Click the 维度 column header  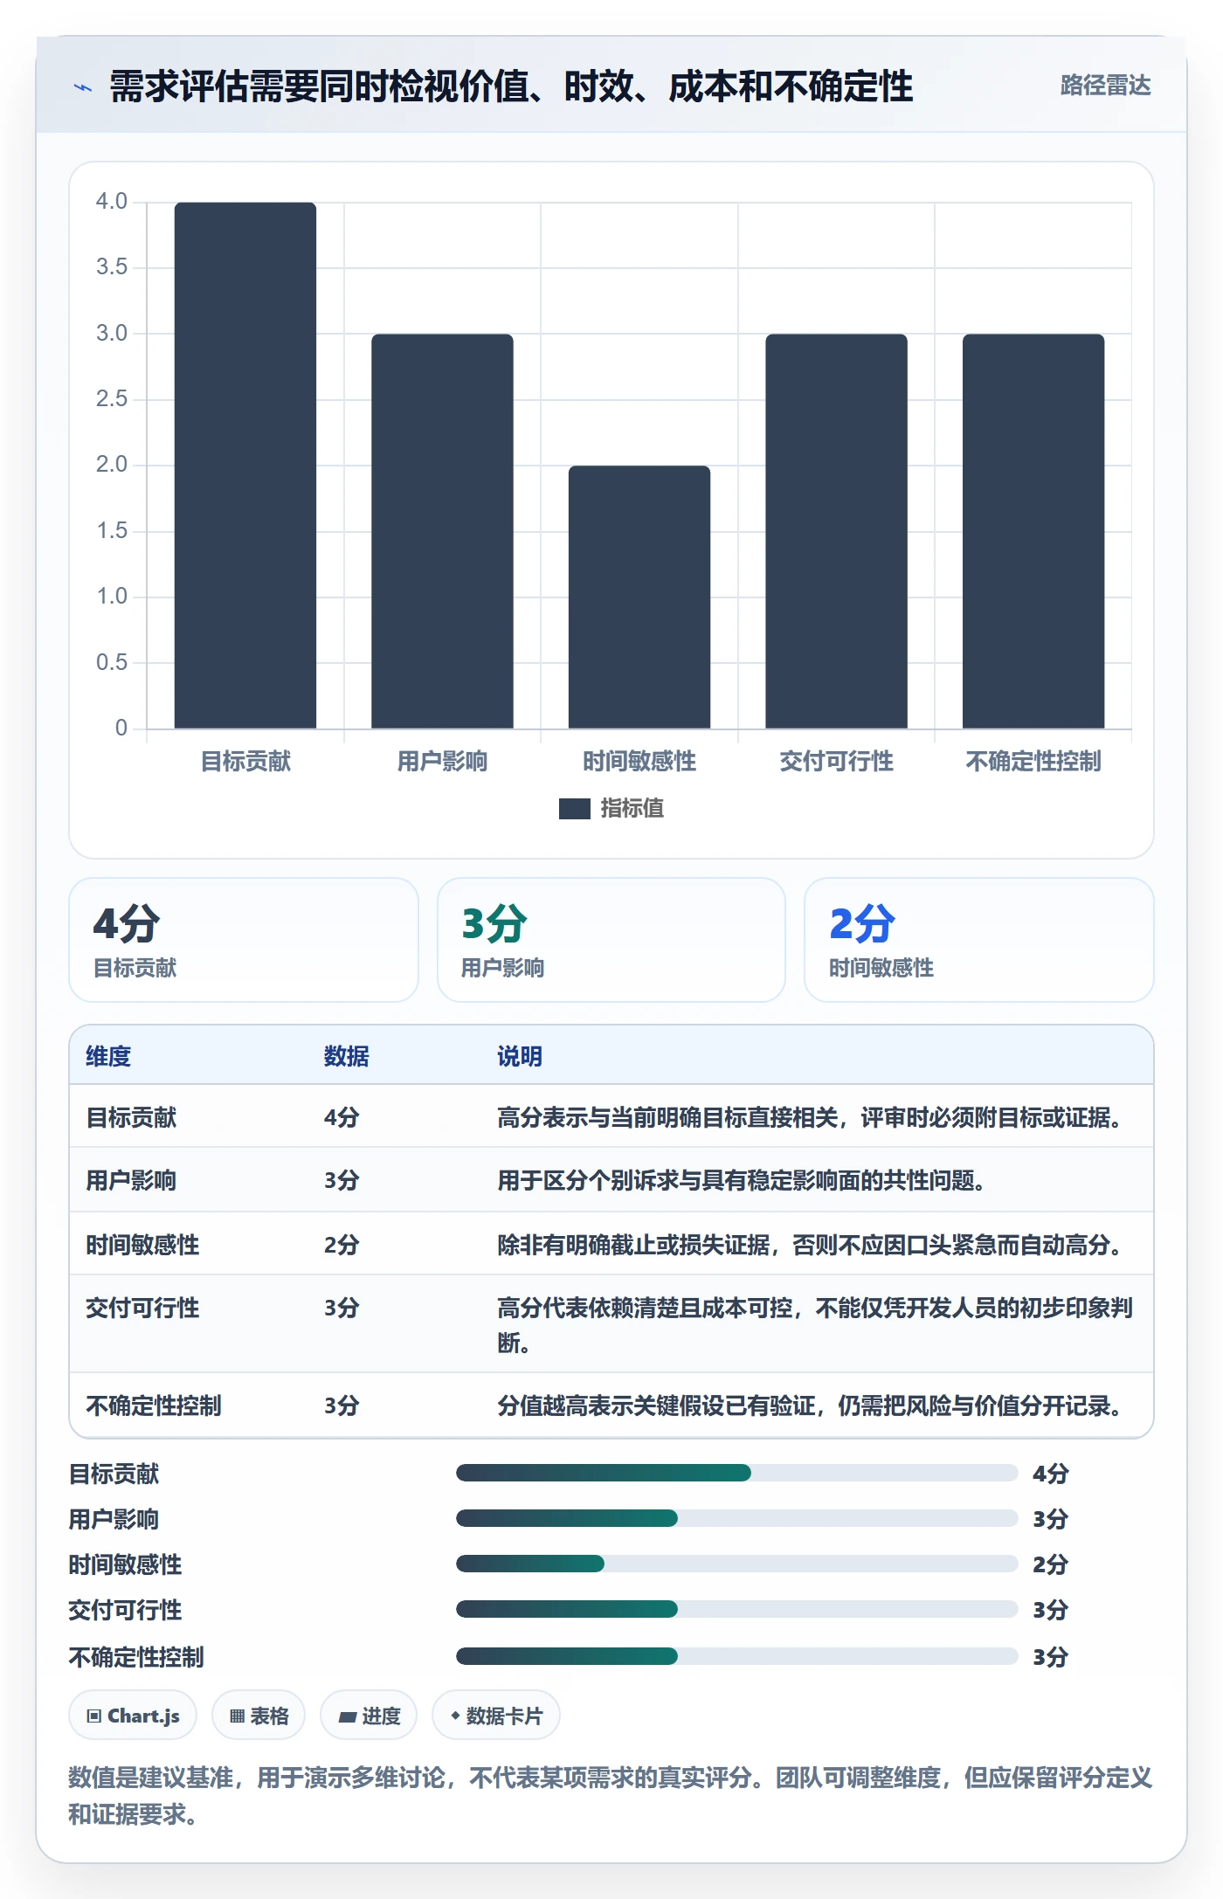click(x=108, y=1056)
